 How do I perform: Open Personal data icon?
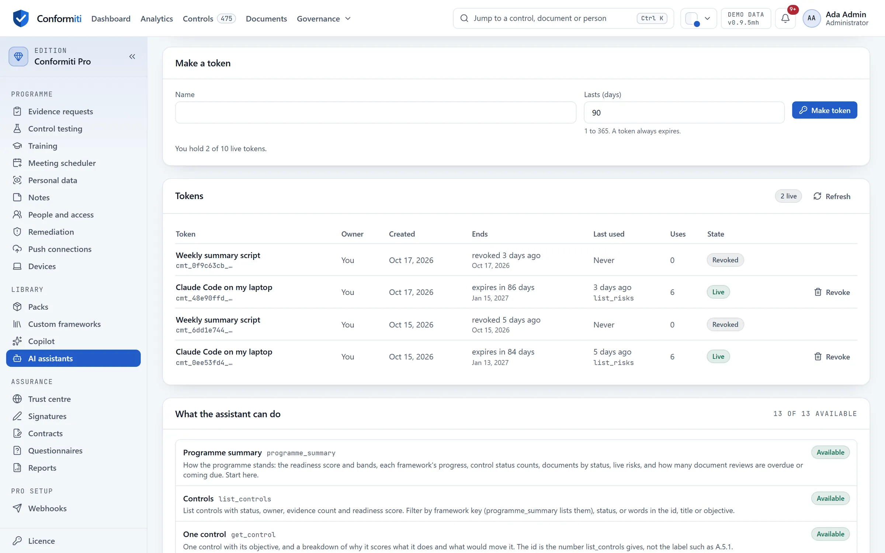[x=17, y=180]
